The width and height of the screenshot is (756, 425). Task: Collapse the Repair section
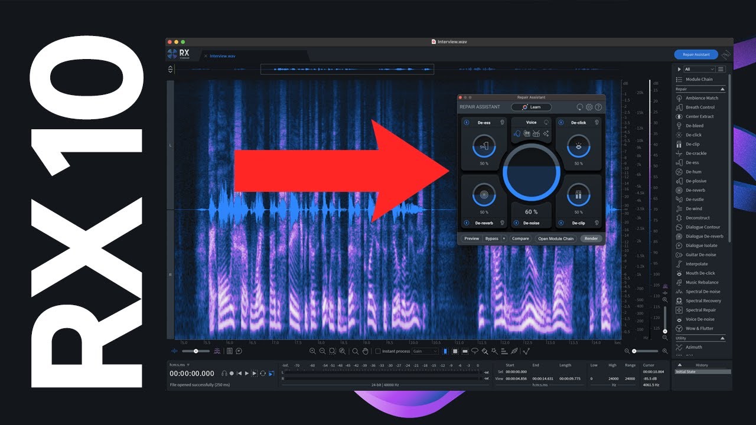(x=723, y=89)
